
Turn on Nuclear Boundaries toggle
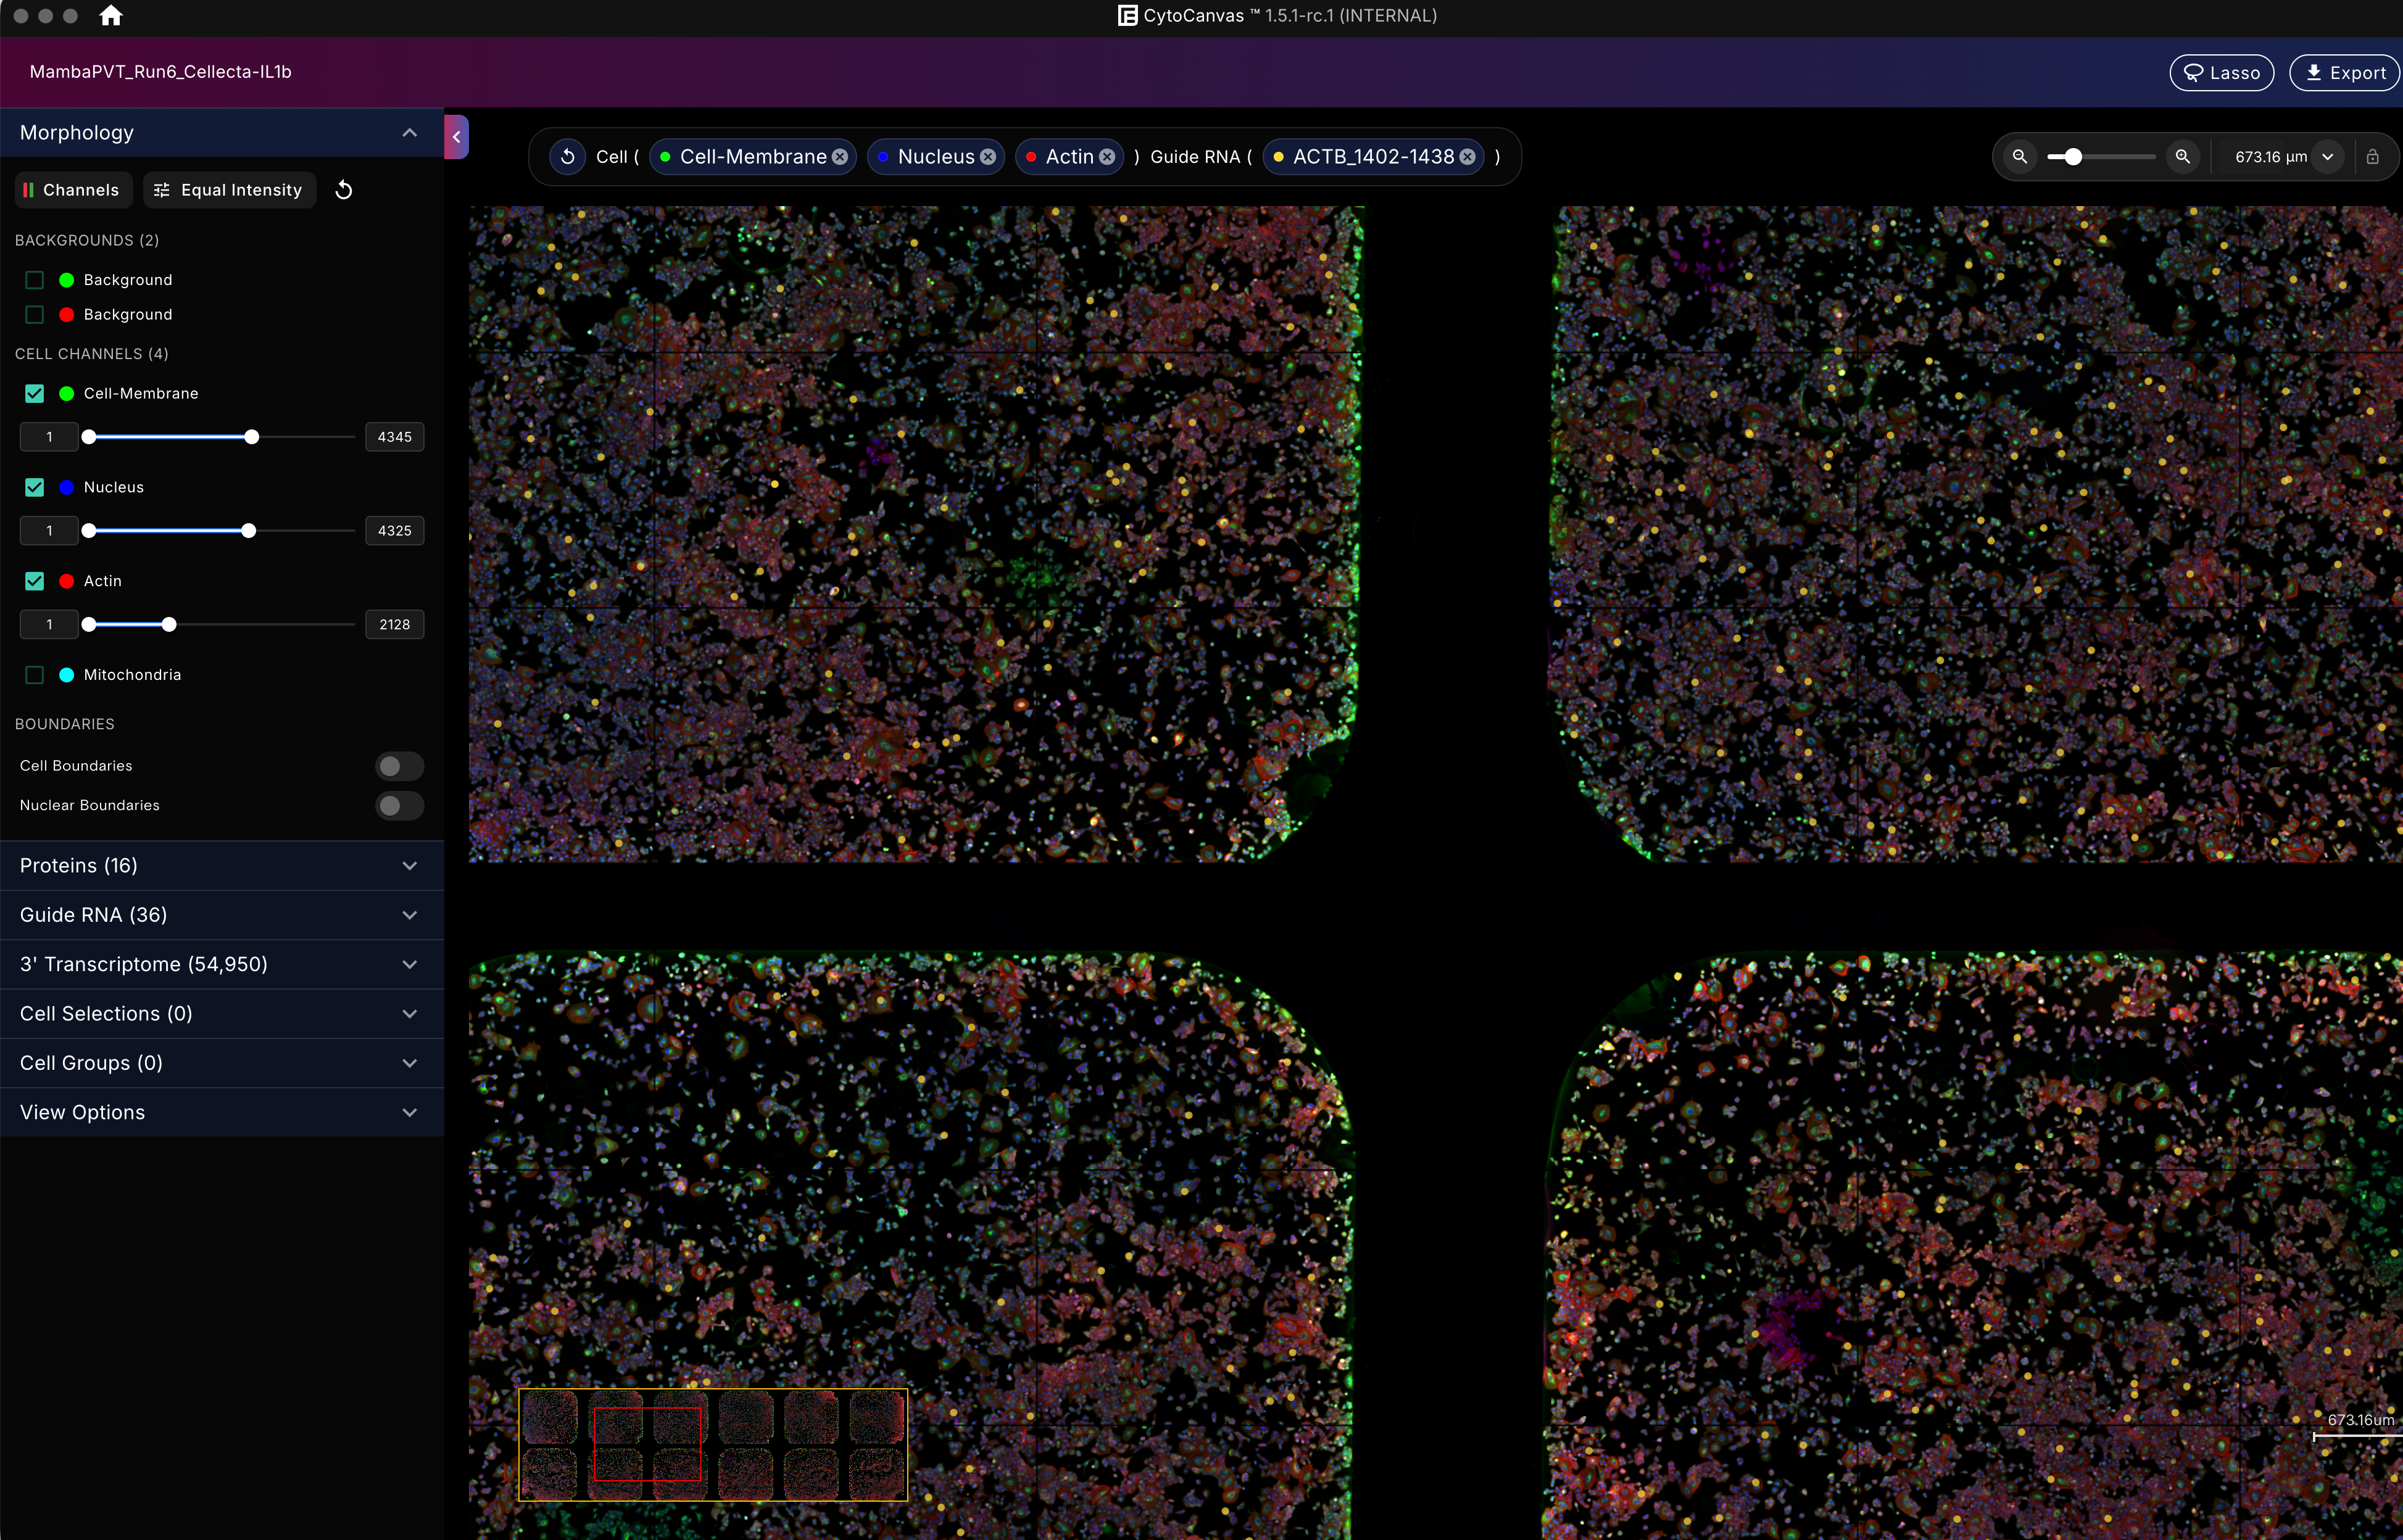(x=399, y=806)
